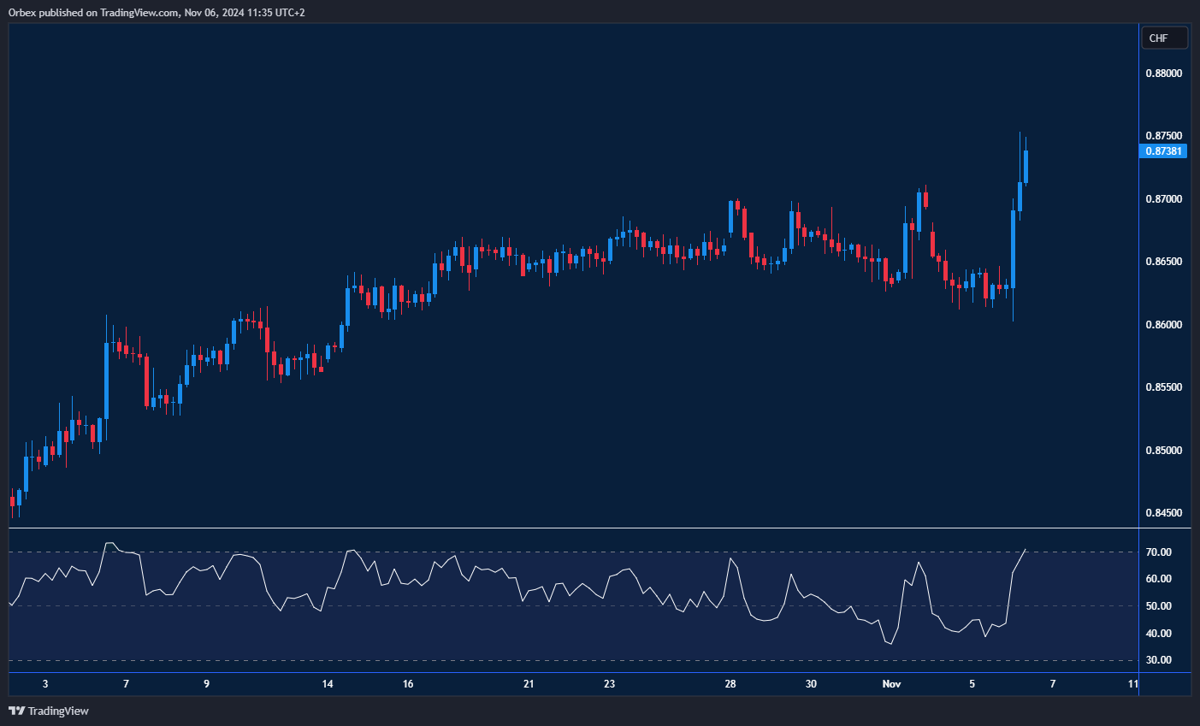Click the 14 date marker on the time axis
The width and height of the screenshot is (1200, 726).
pos(328,684)
